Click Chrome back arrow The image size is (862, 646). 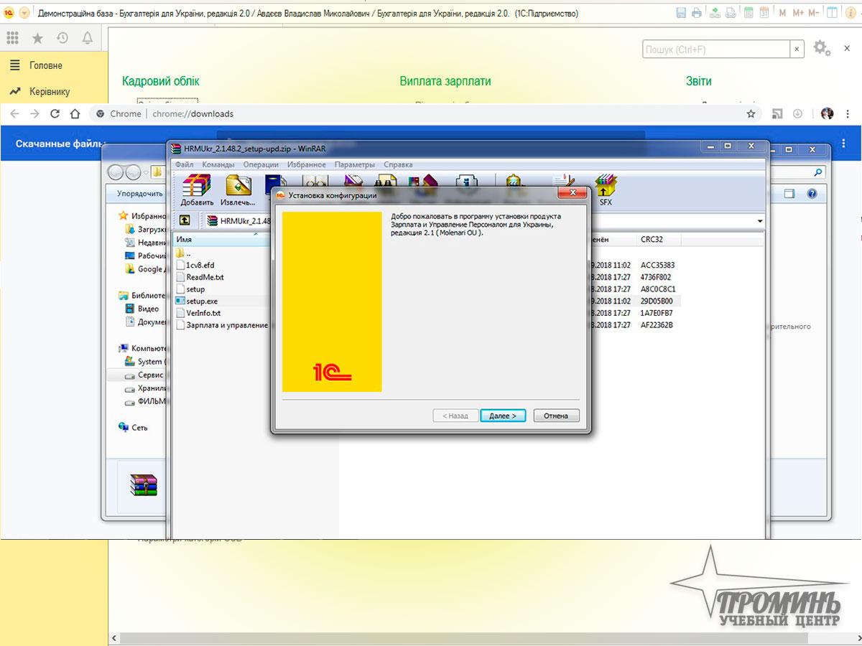tap(14, 113)
